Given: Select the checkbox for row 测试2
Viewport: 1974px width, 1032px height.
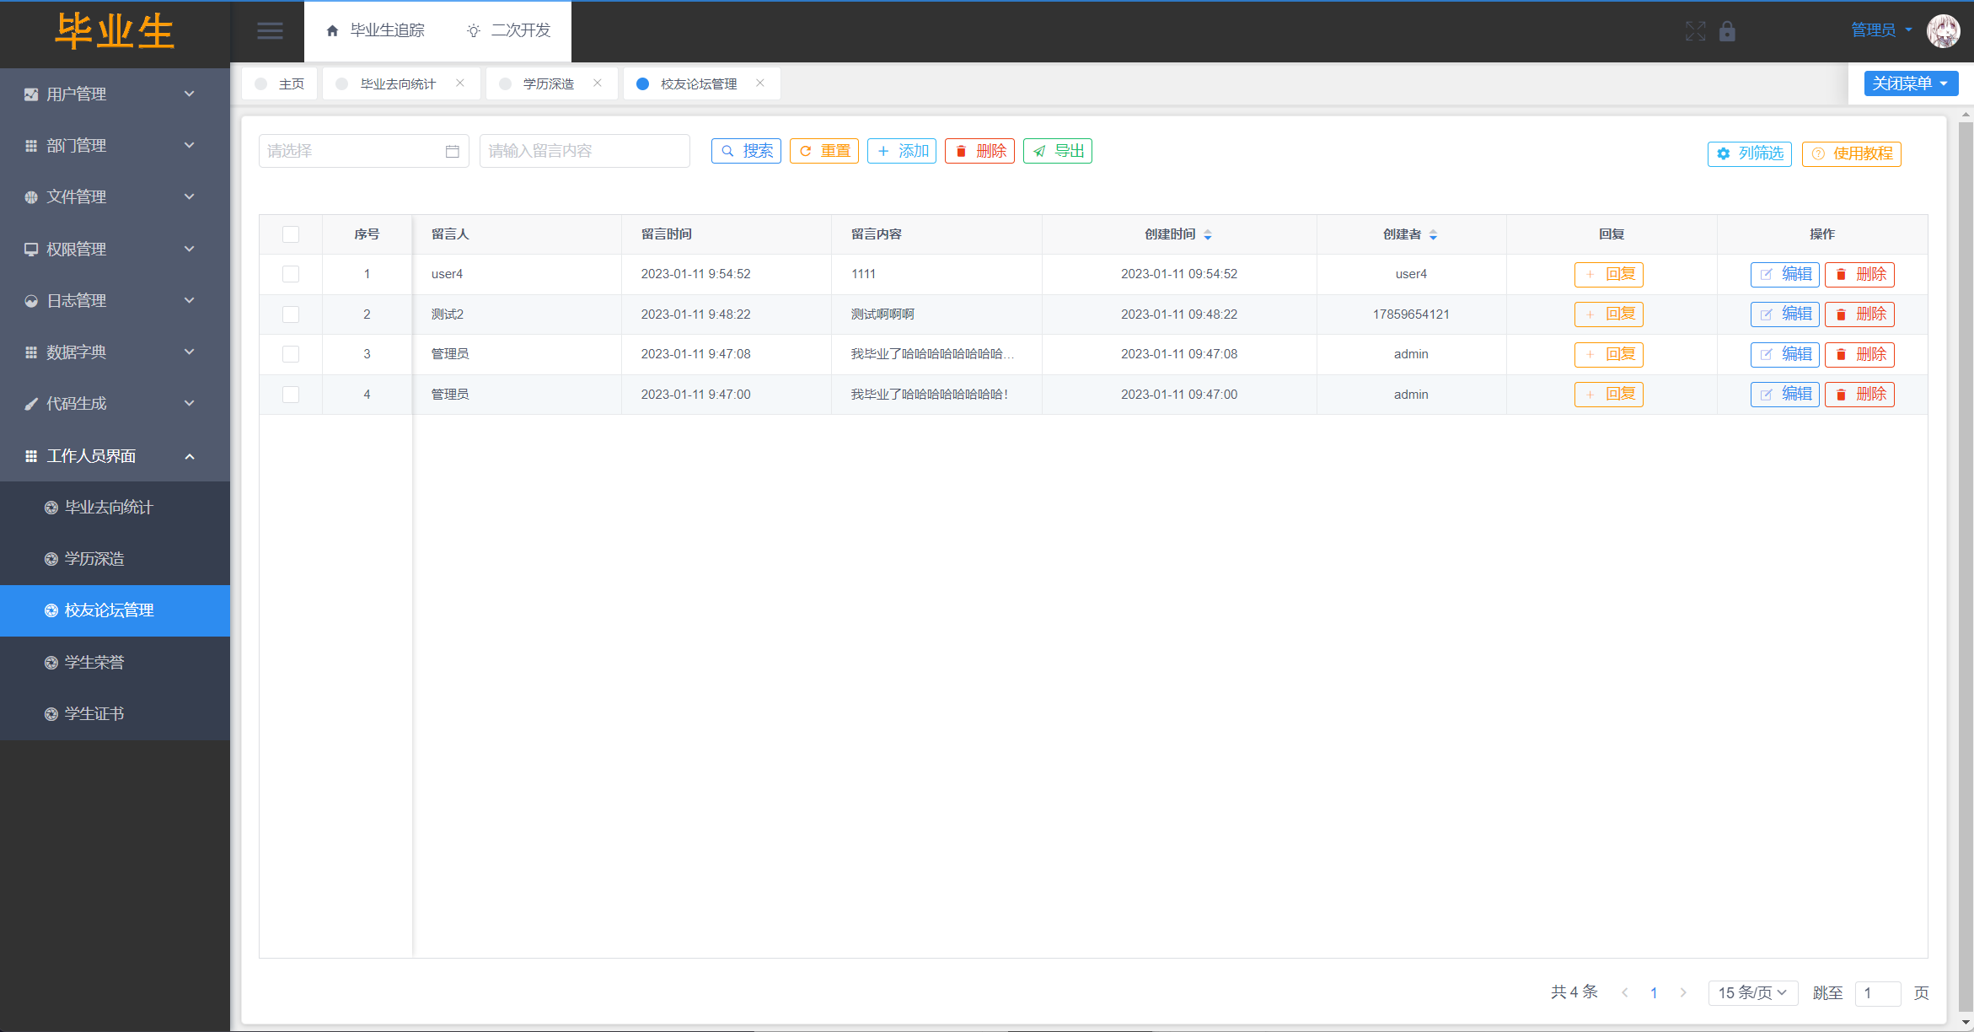Looking at the screenshot, I should [291, 314].
